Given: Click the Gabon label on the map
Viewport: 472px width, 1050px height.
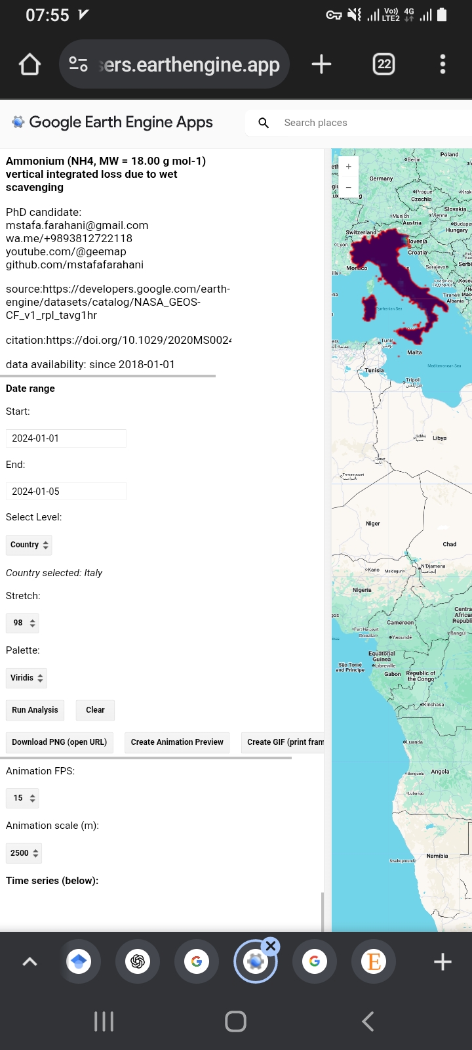Looking at the screenshot, I should pyautogui.click(x=393, y=674).
